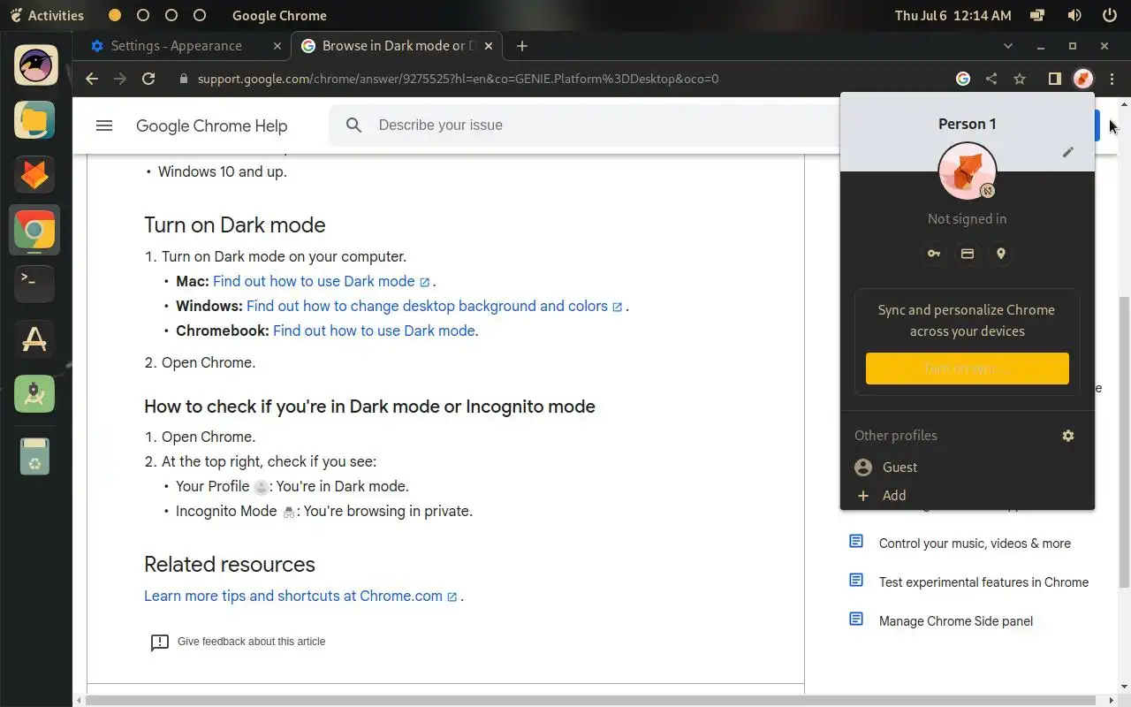The height and width of the screenshot is (707, 1131).
Task: Open the Chrome side panel
Action: 1054,79
